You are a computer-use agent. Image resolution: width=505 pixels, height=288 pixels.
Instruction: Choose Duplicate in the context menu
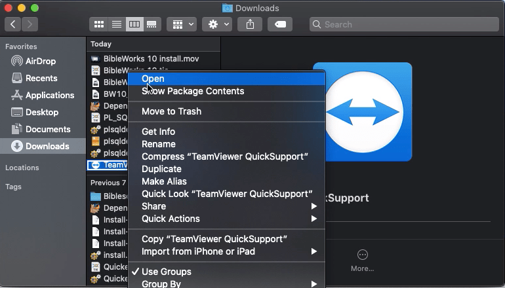(227, 169)
